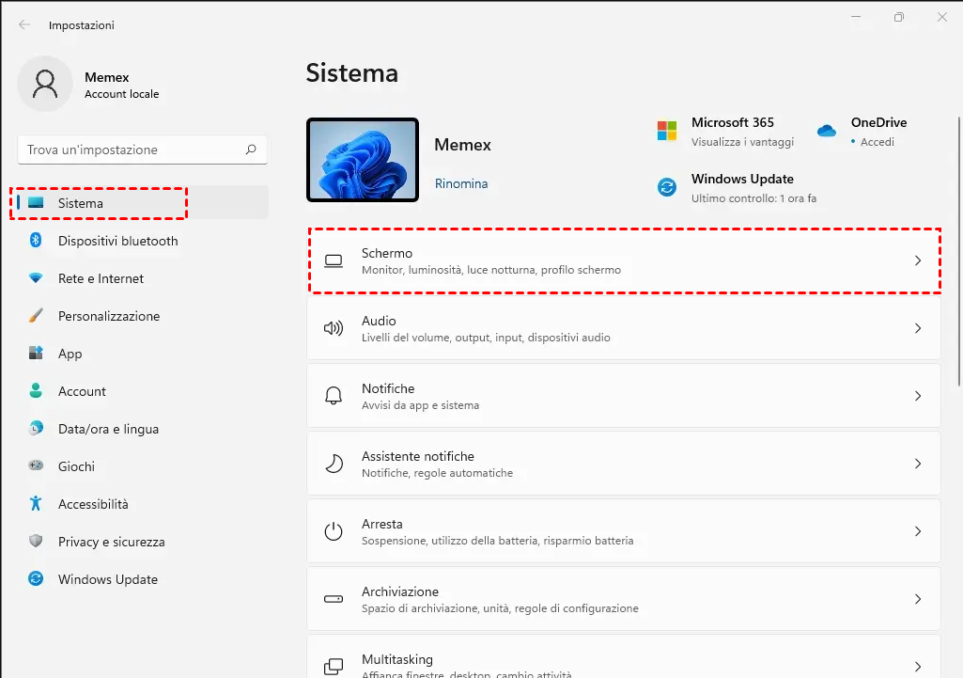Click the Rinomina link

[461, 184]
